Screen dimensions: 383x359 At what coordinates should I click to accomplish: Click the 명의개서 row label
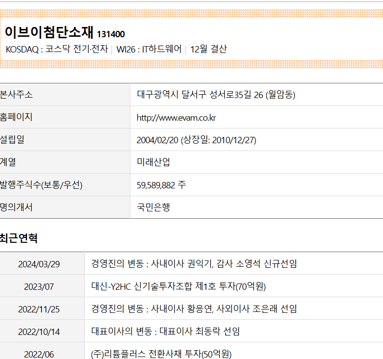pyautogui.click(x=16, y=207)
